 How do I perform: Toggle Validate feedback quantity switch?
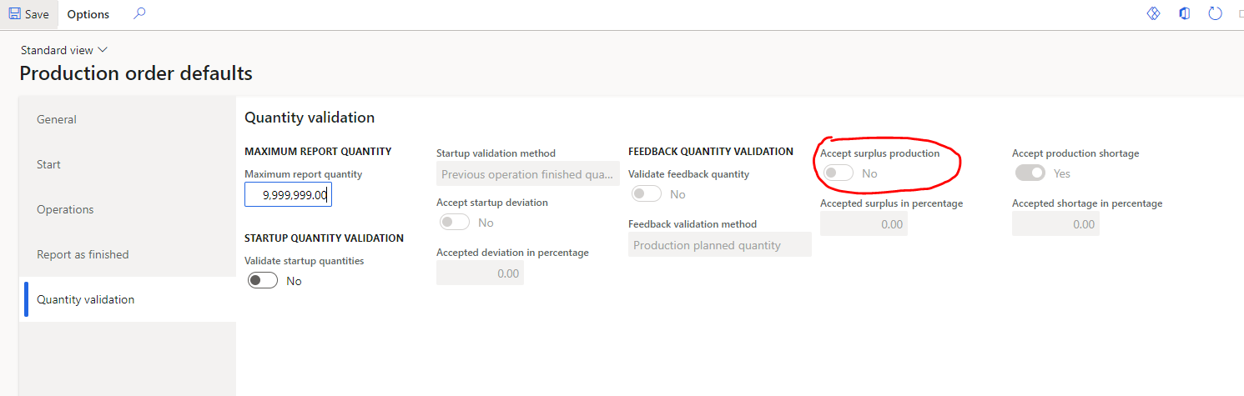click(x=647, y=193)
